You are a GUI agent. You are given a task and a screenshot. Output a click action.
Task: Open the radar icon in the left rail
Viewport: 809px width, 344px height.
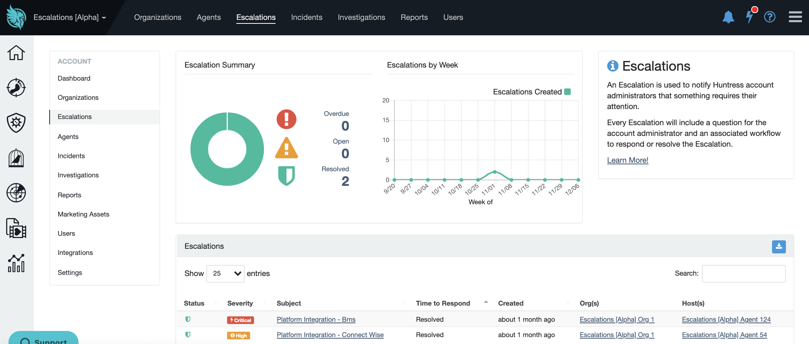16,193
